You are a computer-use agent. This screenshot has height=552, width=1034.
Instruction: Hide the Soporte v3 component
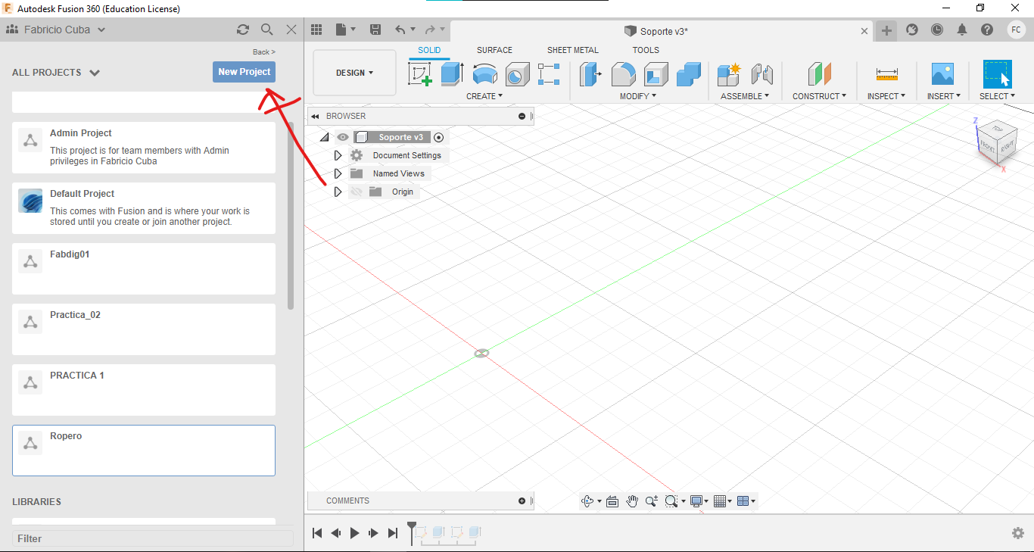click(x=343, y=137)
